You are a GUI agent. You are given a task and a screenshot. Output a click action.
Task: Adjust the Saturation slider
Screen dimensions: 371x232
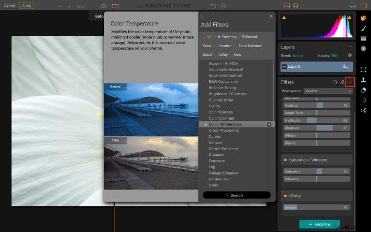click(317, 171)
